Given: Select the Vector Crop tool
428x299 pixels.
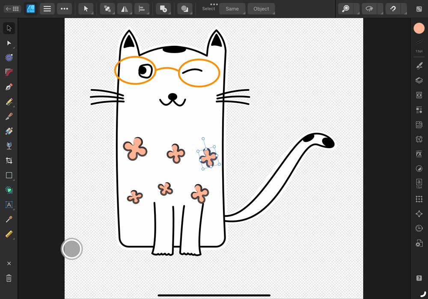Looking at the screenshot, I should 9,161.
